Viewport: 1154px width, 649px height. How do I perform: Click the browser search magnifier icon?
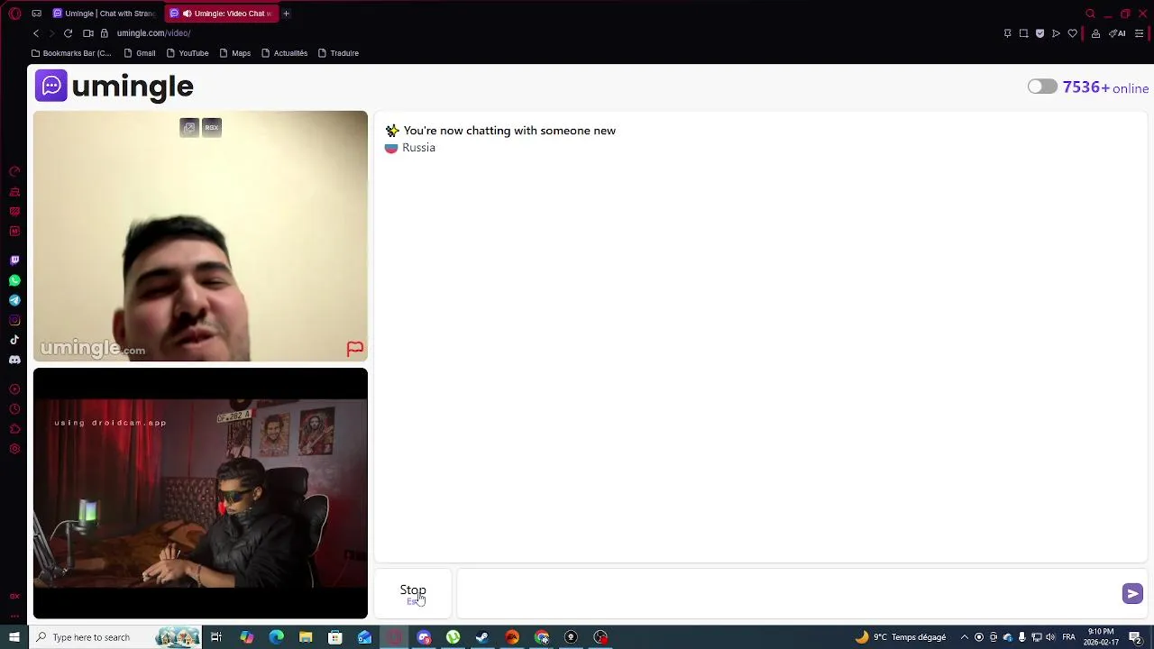(1090, 14)
